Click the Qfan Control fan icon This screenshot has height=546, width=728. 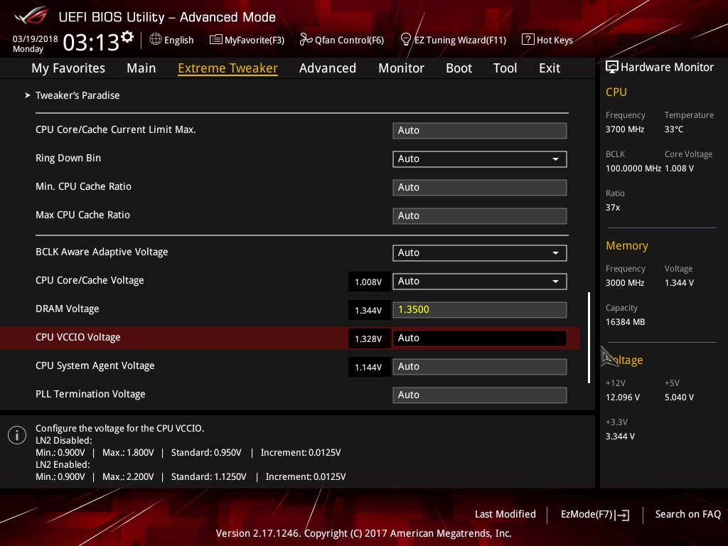306,40
